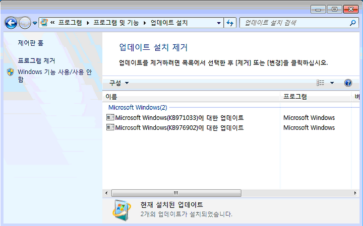Open 제어판 홈 link in sidebar

[x=31, y=43]
